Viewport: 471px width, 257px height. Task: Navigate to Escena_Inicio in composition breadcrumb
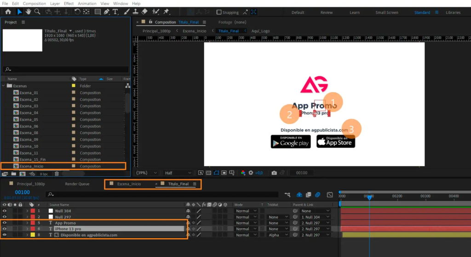(x=195, y=31)
